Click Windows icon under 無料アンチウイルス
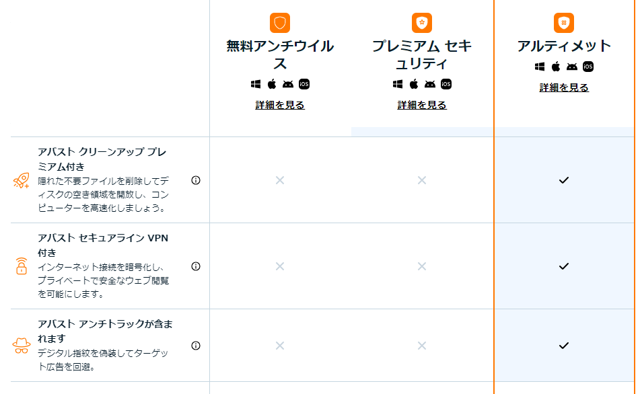 [x=256, y=84]
